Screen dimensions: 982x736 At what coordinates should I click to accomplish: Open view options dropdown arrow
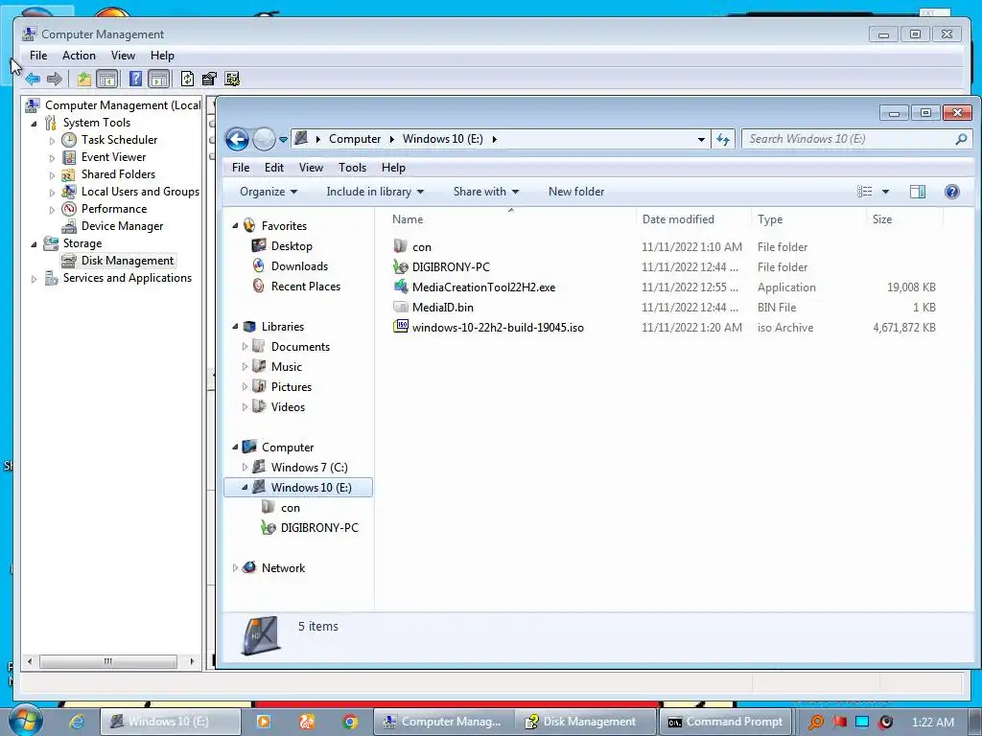(885, 192)
